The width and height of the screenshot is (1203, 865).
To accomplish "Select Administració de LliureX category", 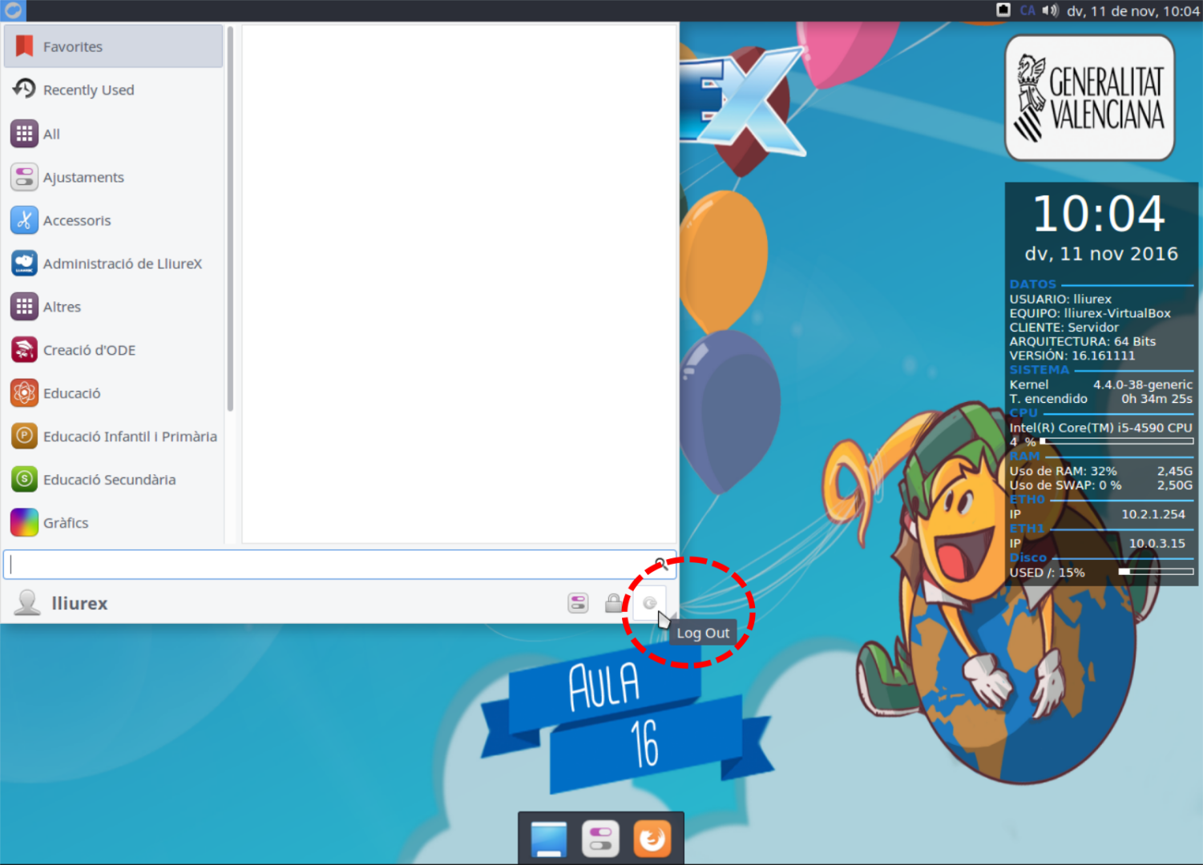I will [113, 264].
